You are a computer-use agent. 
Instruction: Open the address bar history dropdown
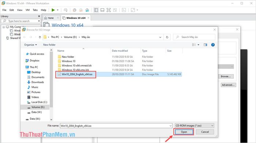point(160,37)
